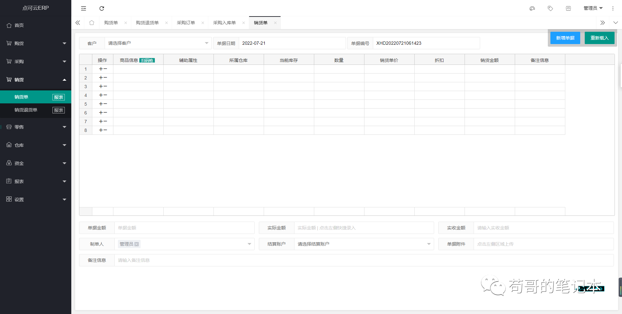Close the 销货单 tab
Viewport: 622px width, 314px height.
(275, 23)
